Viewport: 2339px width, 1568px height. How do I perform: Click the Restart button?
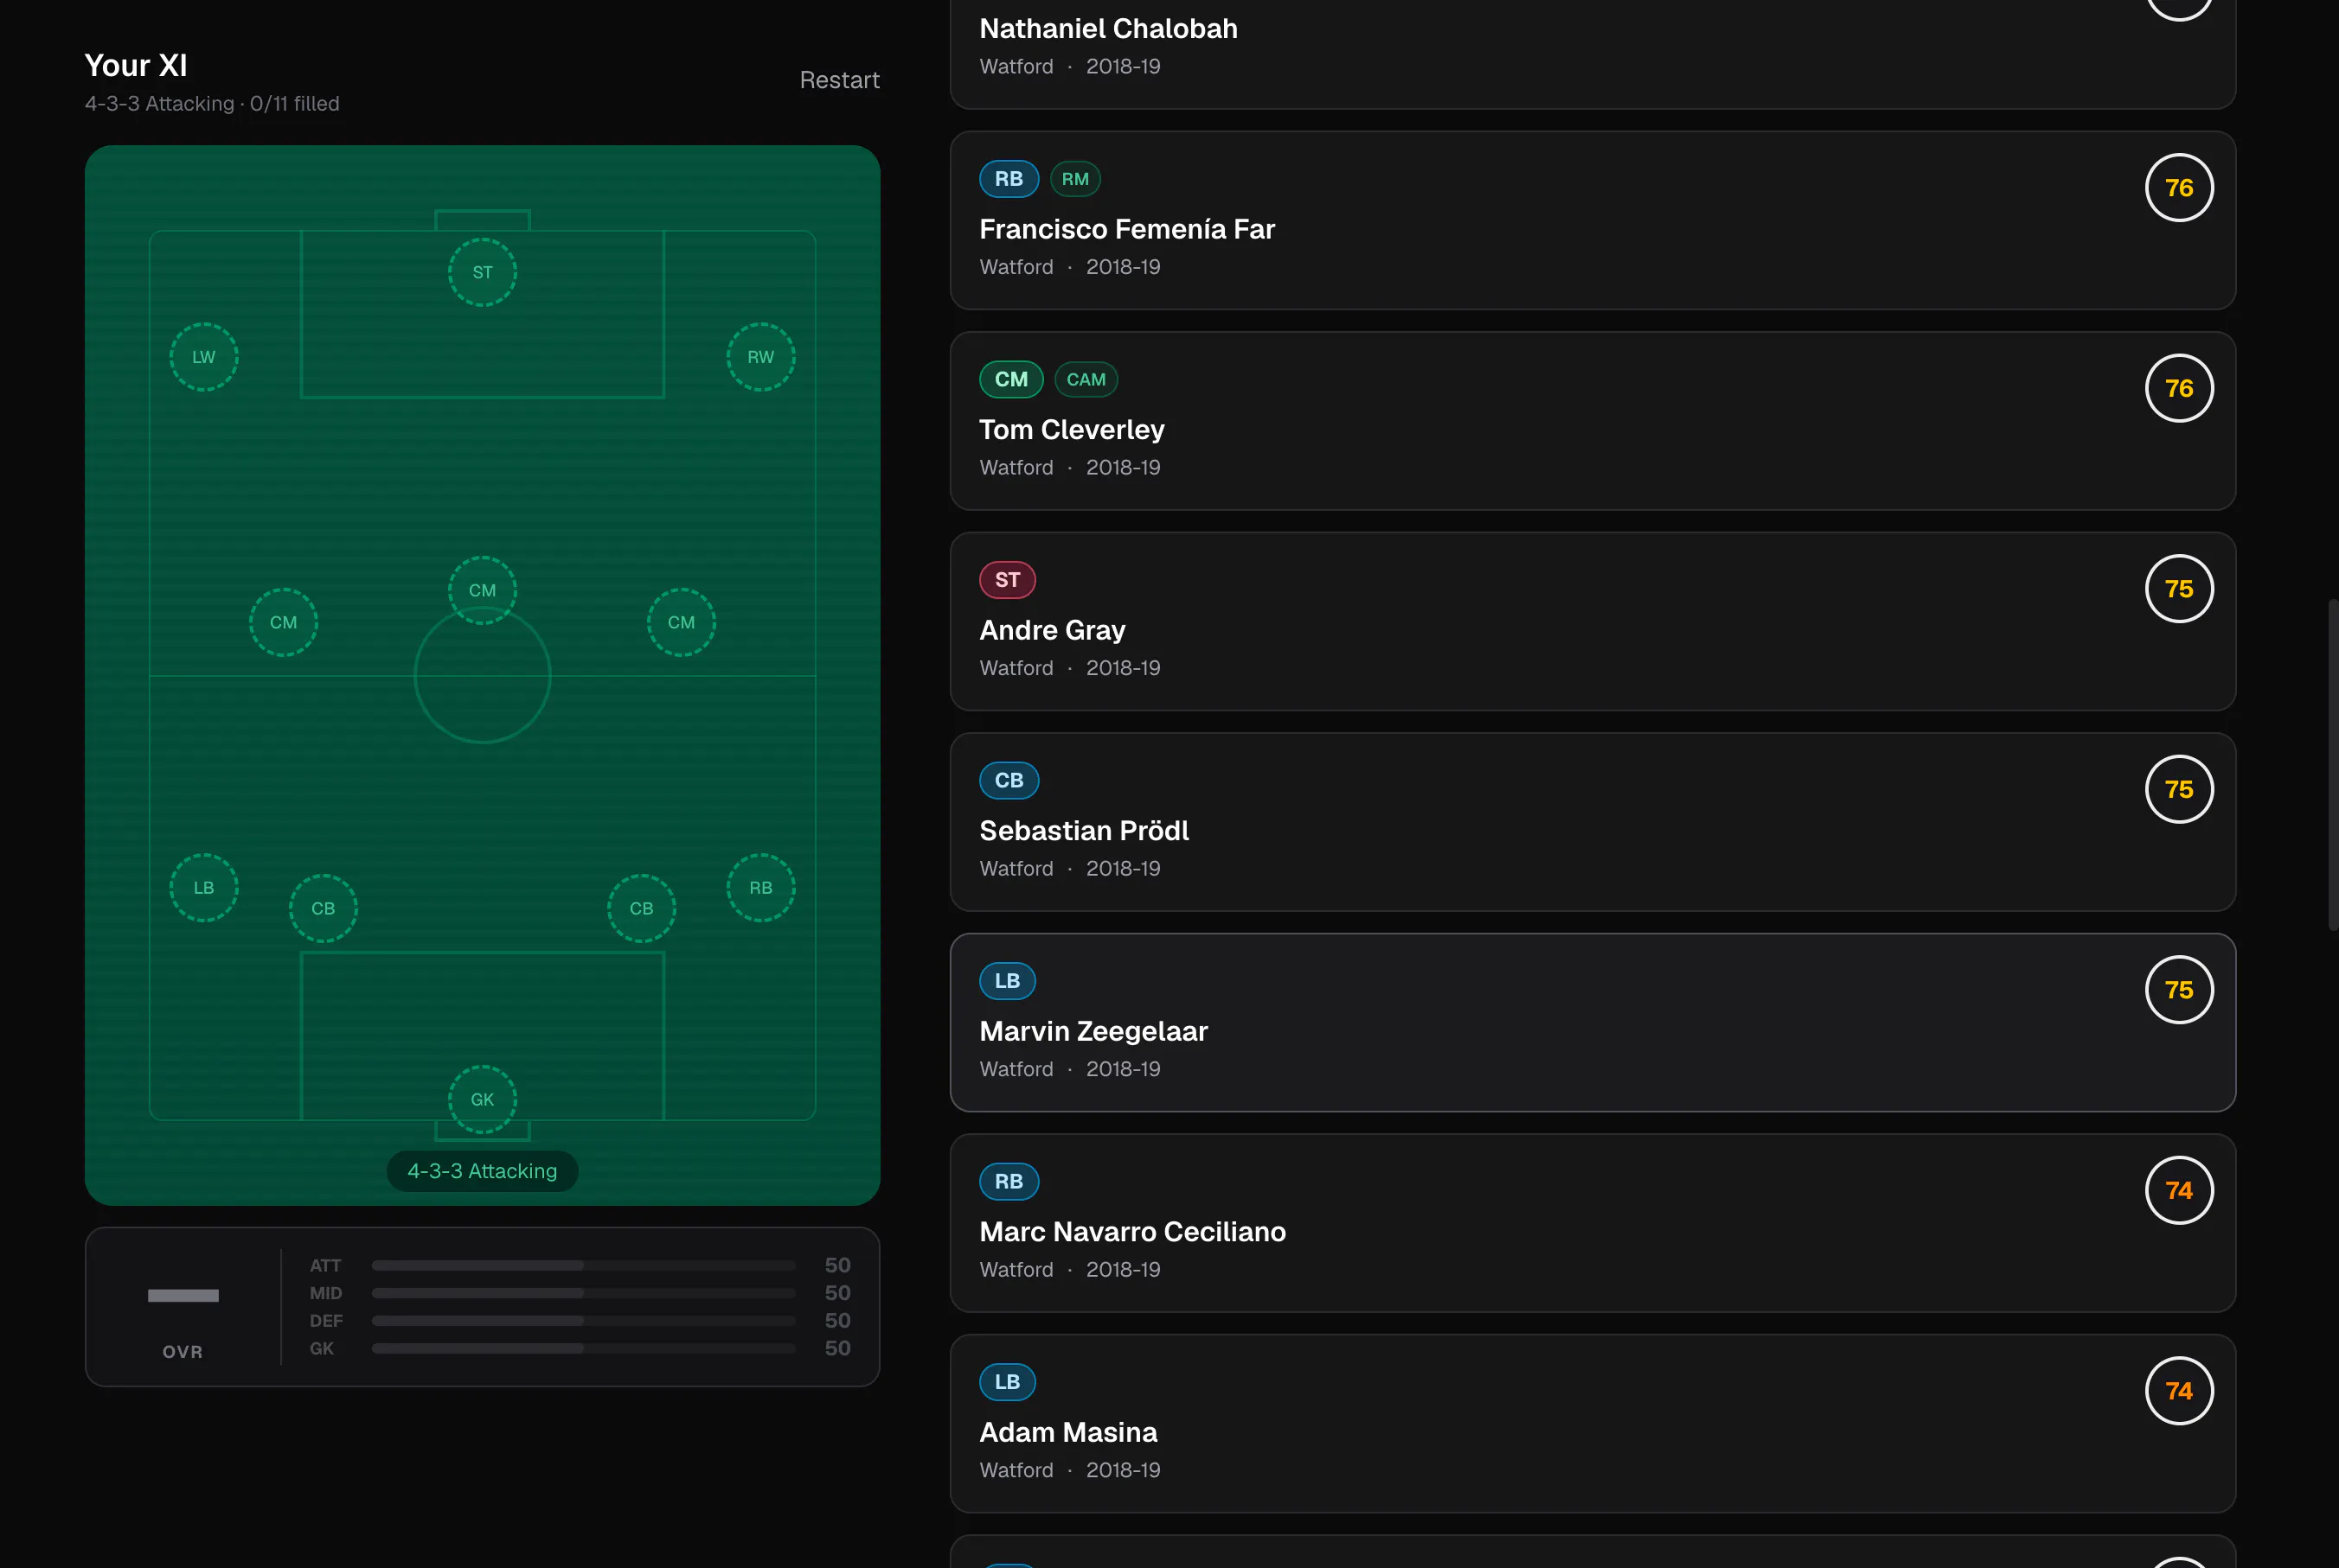click(838, 80)
